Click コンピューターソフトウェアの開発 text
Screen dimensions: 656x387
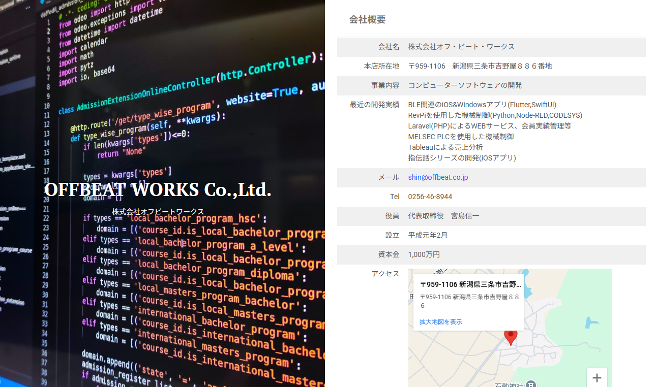465,85
